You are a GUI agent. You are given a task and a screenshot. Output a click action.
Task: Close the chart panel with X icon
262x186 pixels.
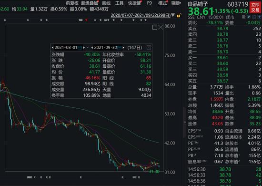click(161, 27)
